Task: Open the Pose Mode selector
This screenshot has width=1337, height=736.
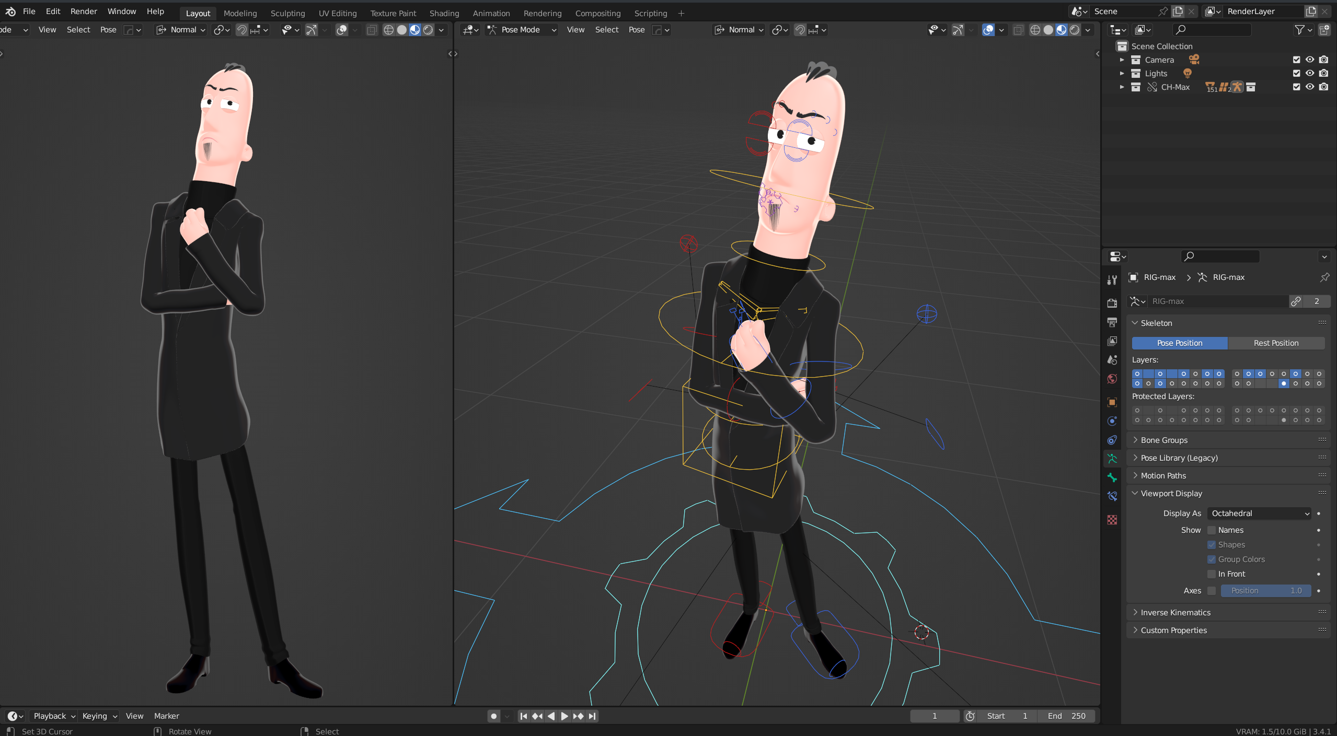Action: (x=521, y=30)
